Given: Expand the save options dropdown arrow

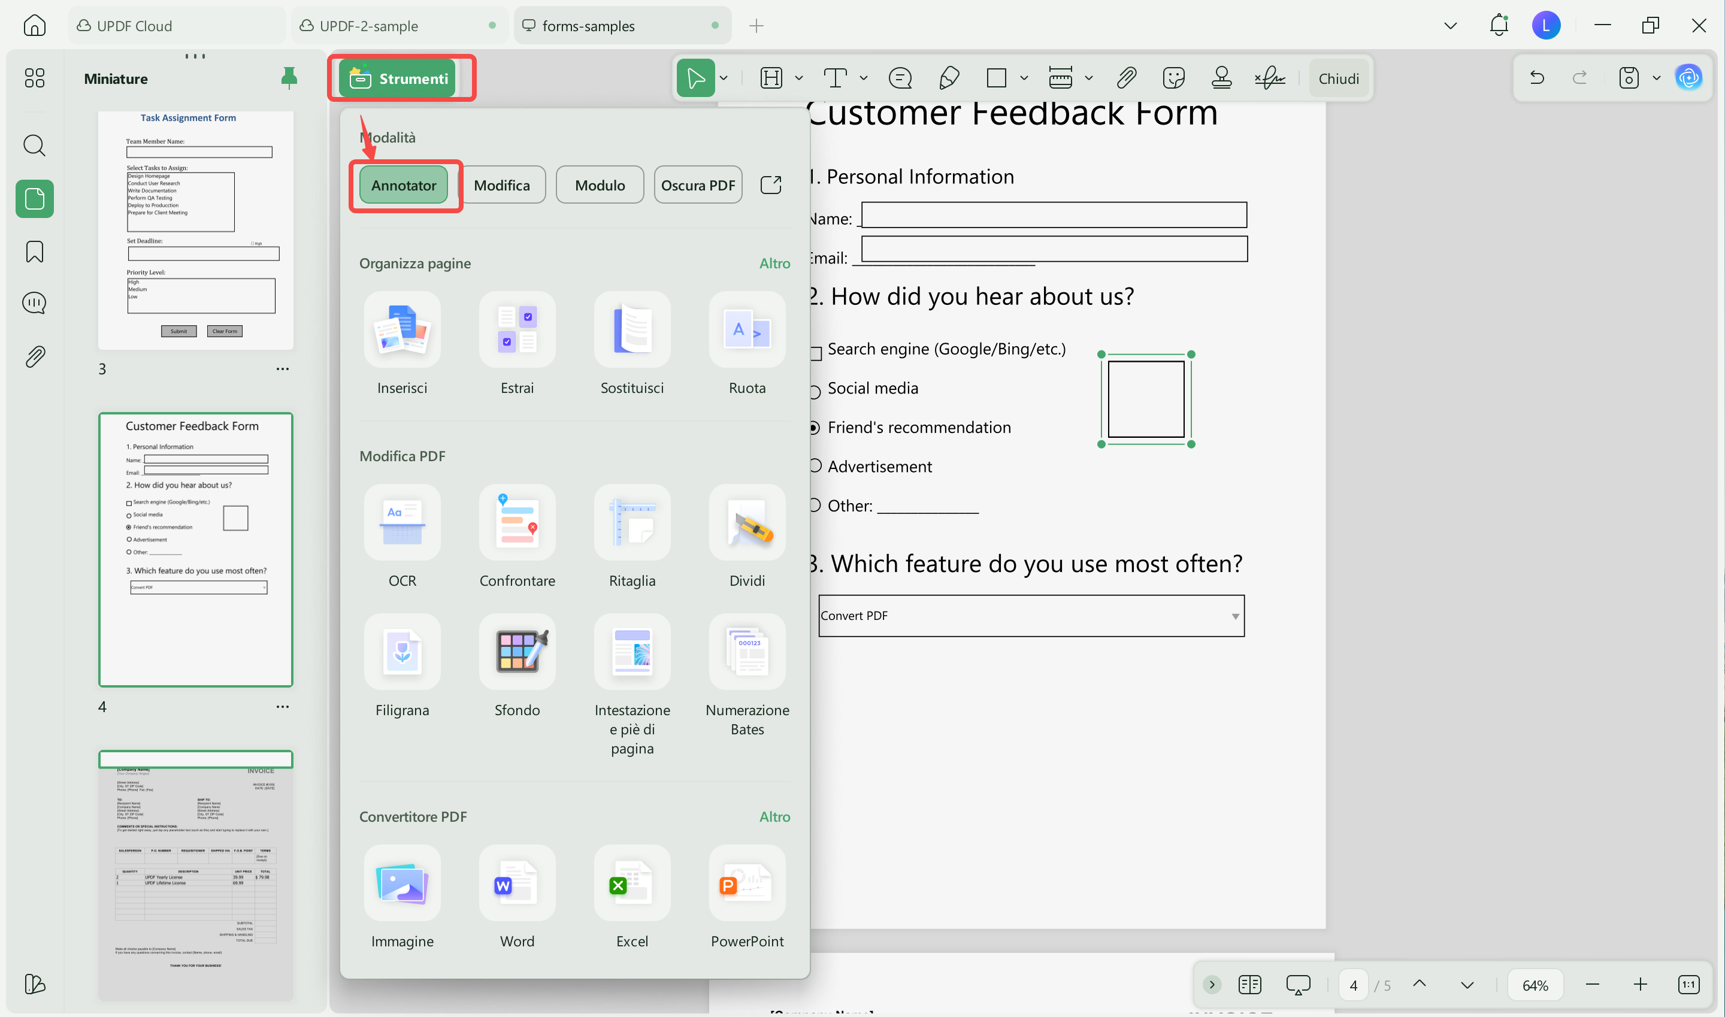Looking at the screenshot, I should pyautogui.click(x=1657, y=78).
